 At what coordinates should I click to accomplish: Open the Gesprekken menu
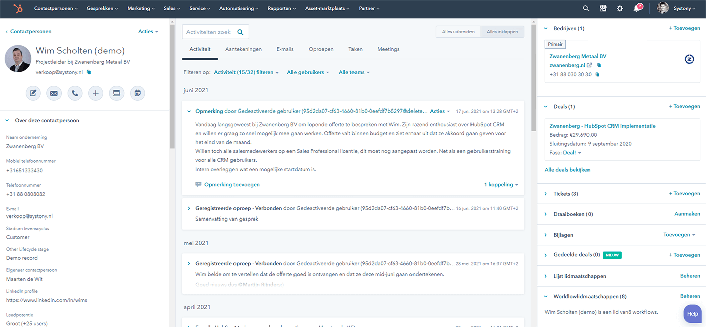click(102, 9)
